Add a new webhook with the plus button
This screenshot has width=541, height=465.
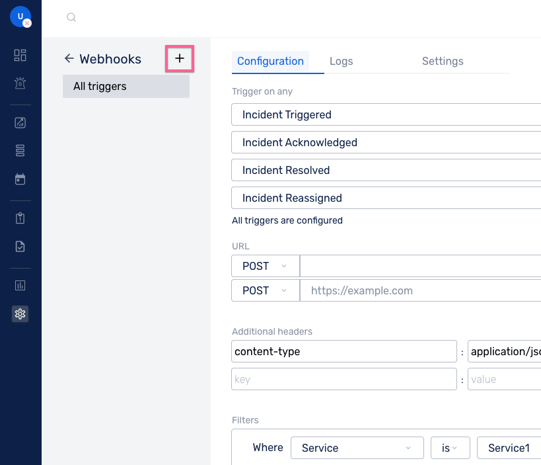(179, 59)
